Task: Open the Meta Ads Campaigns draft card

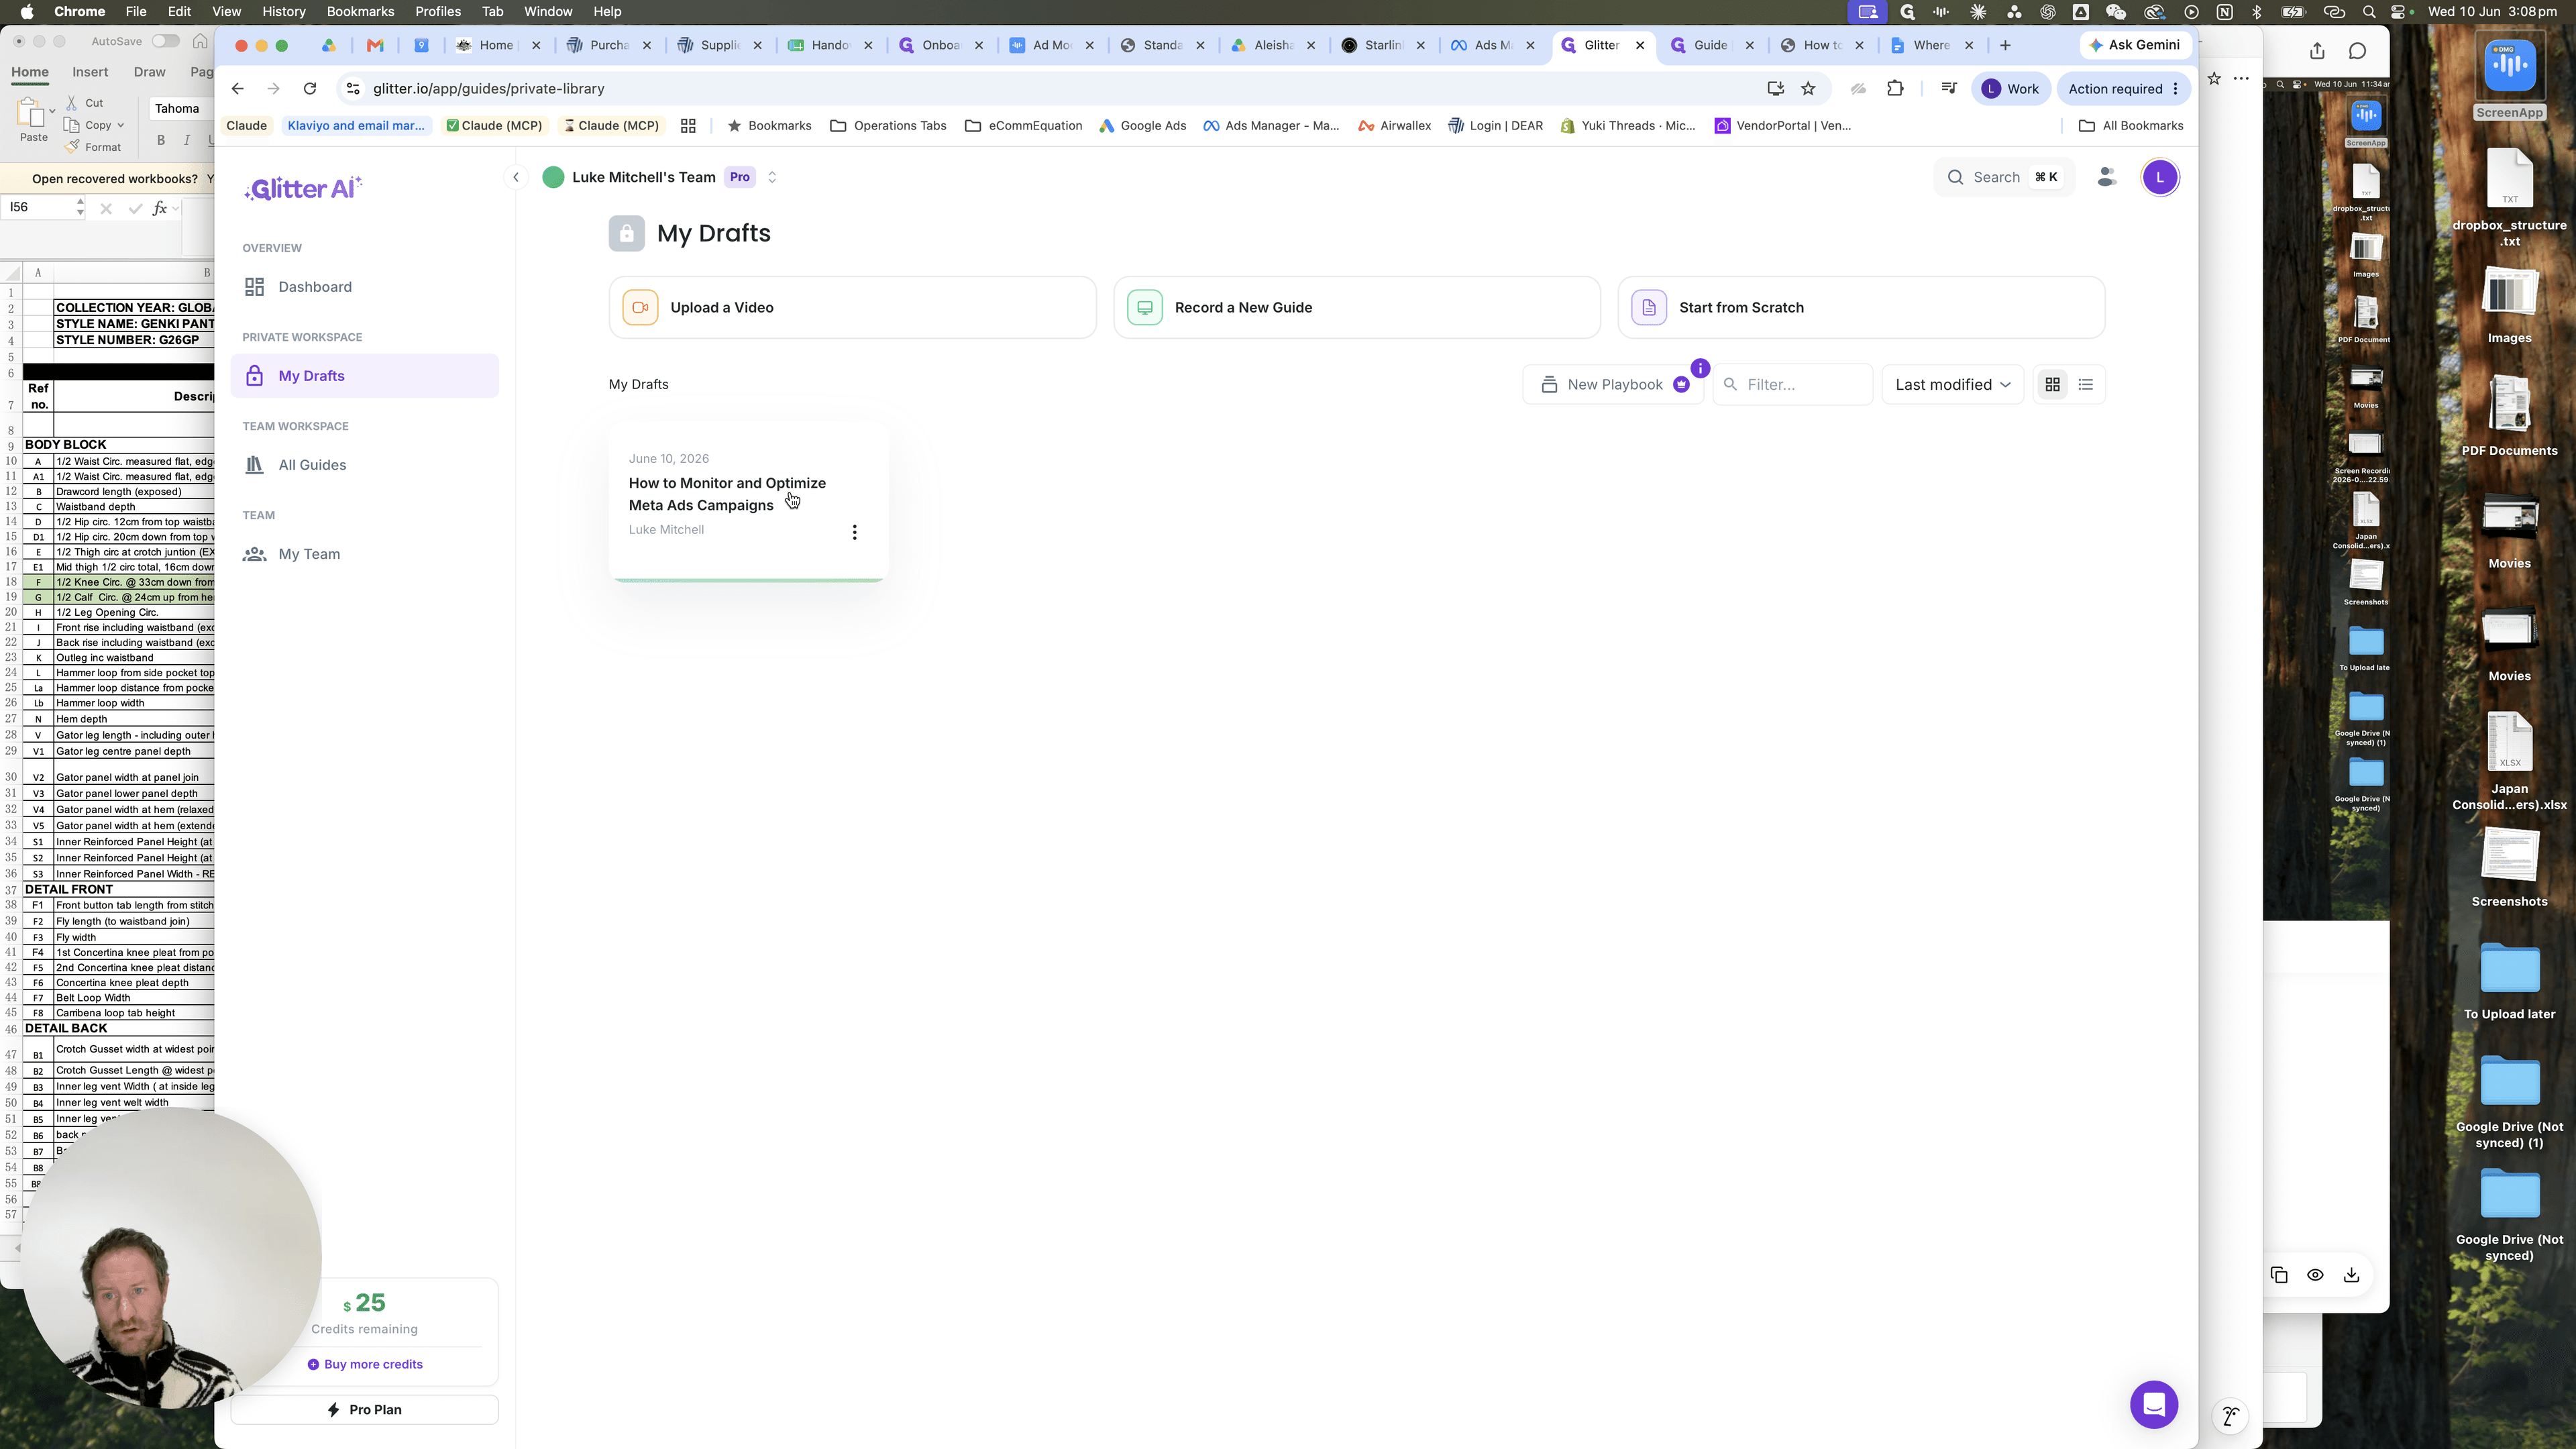Action: (x=748, y=502)
